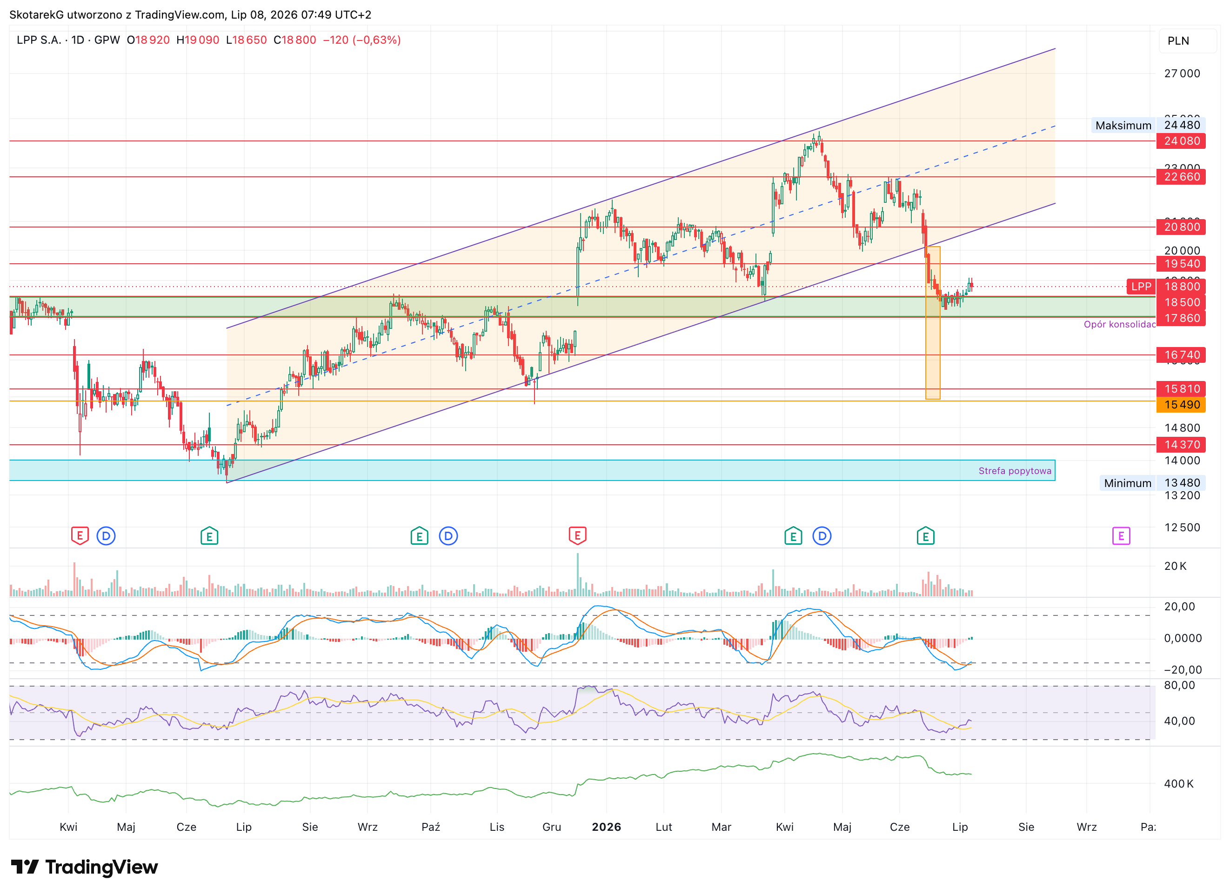Screen dimensions: 1230x895
Task: Open the green E earnings marker after Cze 2026
Action: click(925, 536)
